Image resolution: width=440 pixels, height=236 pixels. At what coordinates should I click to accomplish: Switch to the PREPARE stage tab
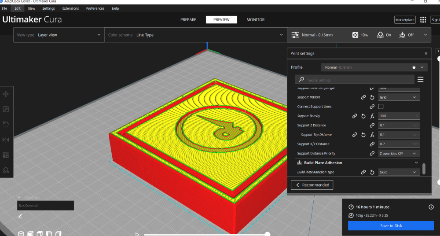point(188,20)
